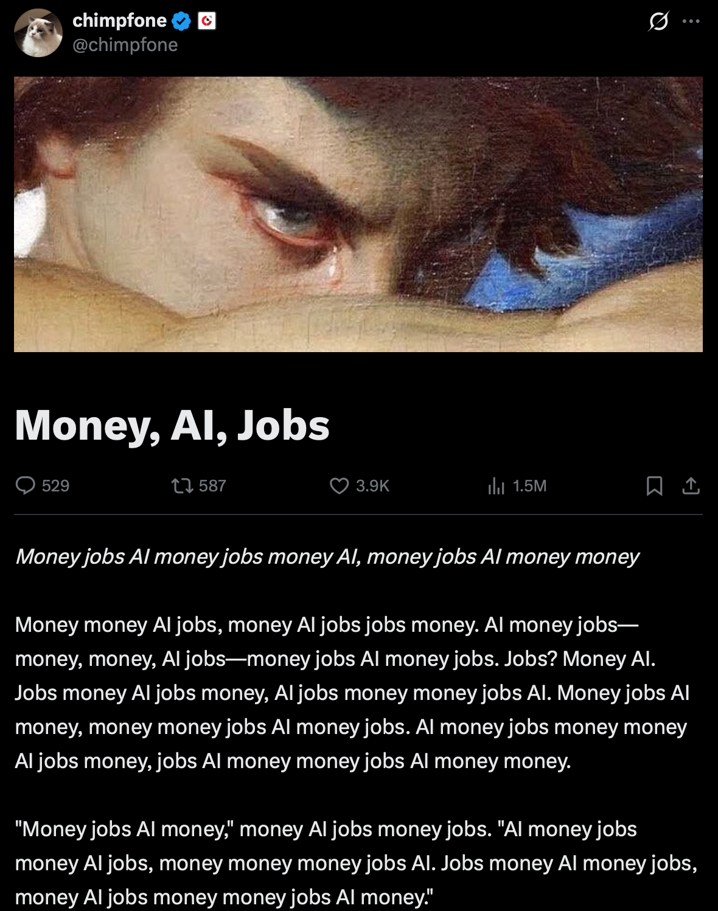Click the 529 replies count

click(x=55, y=486)
